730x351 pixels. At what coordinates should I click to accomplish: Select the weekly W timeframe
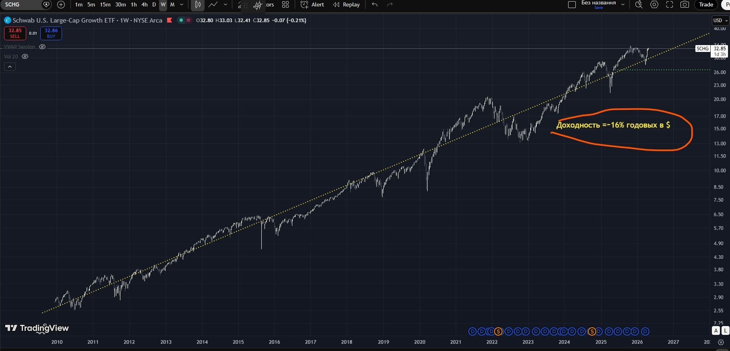pos(163,4)
